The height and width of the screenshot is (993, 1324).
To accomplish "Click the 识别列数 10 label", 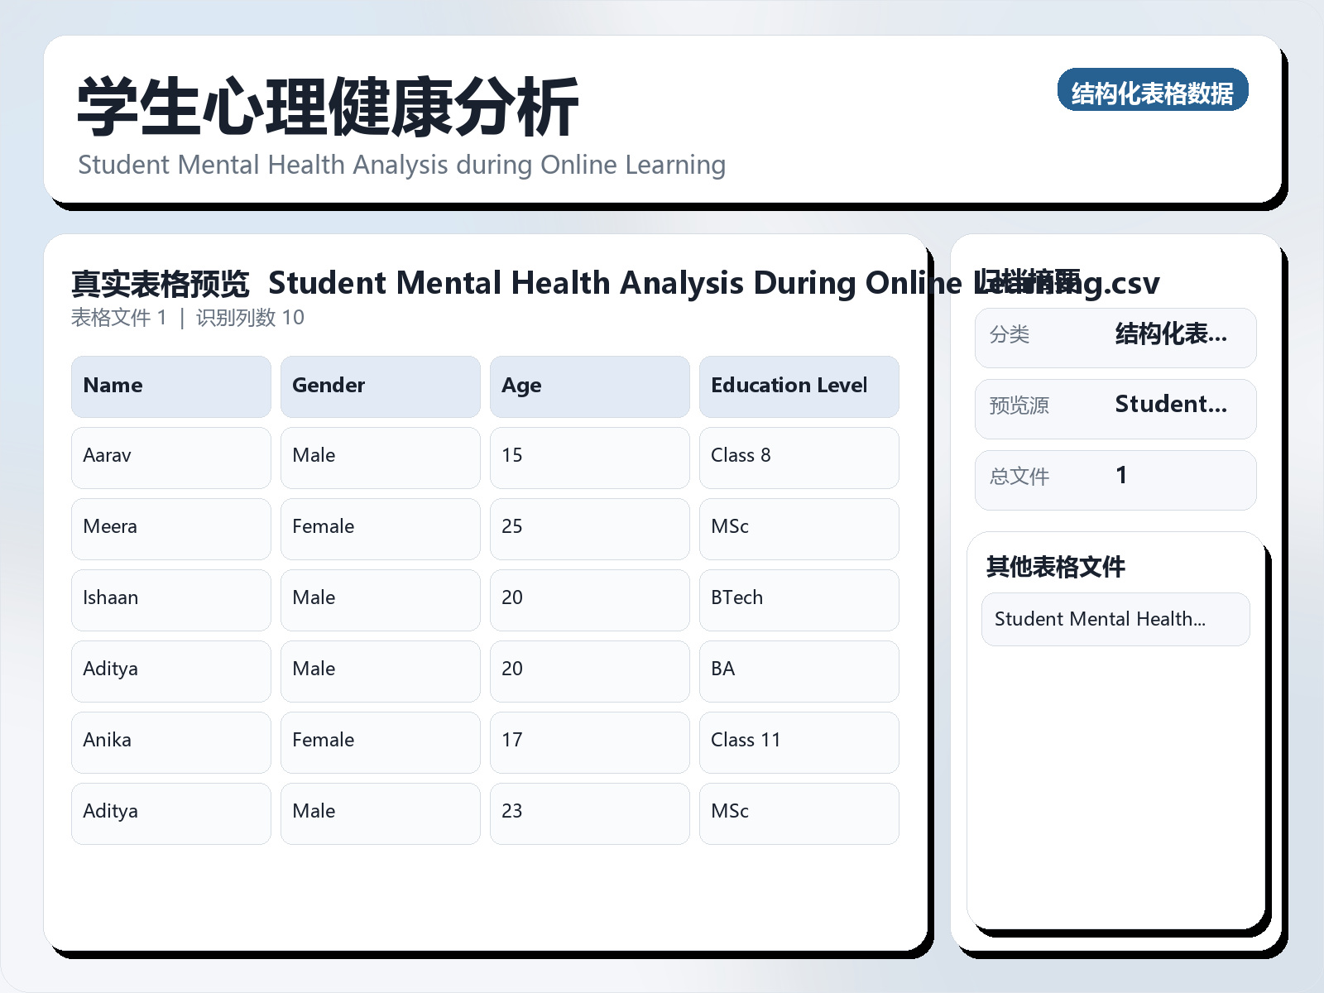I will 250,317.
